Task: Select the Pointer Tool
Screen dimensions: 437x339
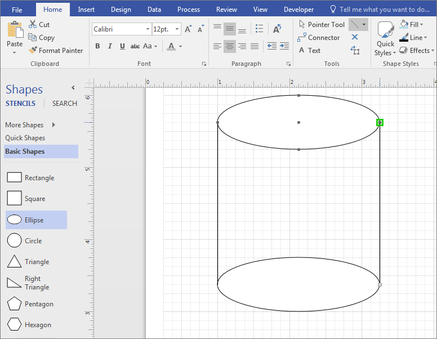Action: 322,25
